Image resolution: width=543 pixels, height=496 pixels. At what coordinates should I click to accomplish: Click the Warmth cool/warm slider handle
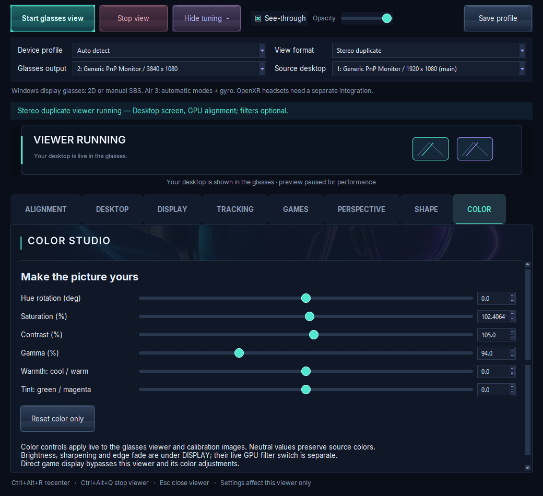[x=306, y=371]
